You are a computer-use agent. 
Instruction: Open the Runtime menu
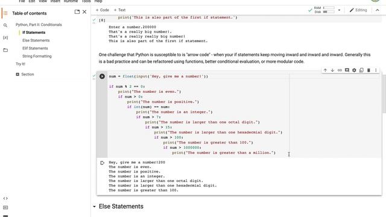pyautogui.click(x=71, y=1)
